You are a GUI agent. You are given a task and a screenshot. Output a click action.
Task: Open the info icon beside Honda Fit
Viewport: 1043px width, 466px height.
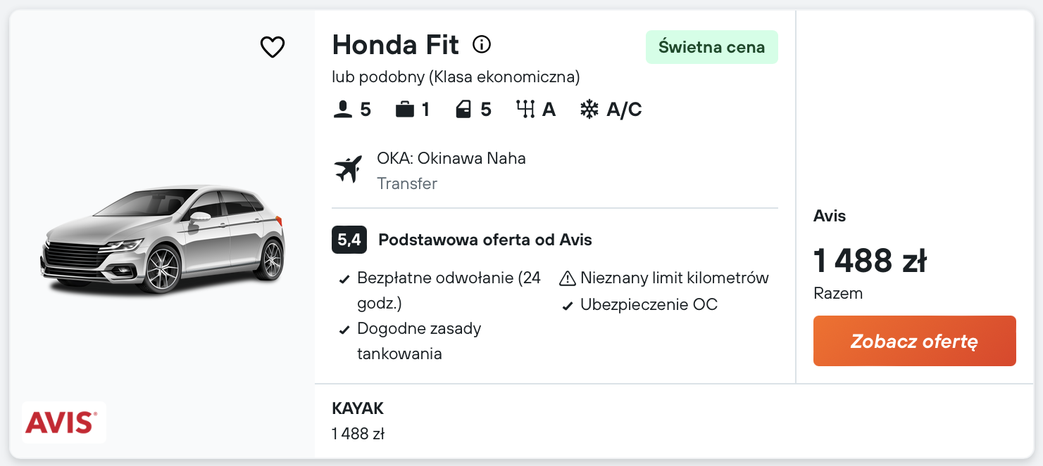(x=482, y=45)
